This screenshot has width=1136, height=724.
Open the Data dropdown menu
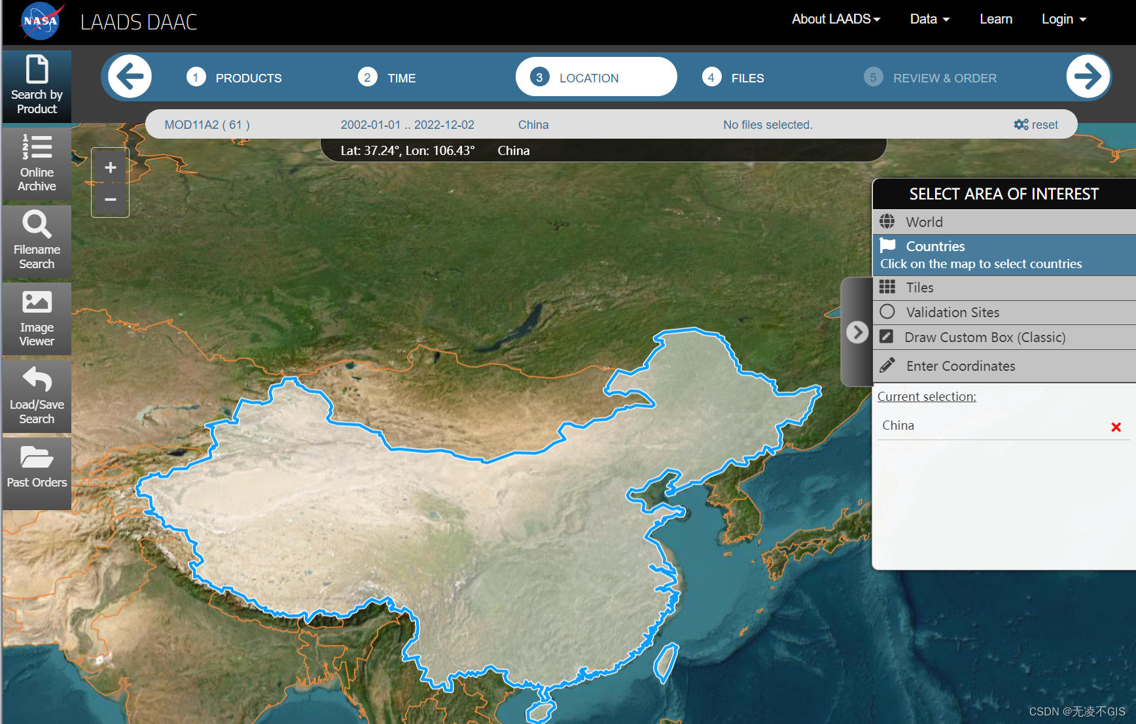[x=929, y=19]
